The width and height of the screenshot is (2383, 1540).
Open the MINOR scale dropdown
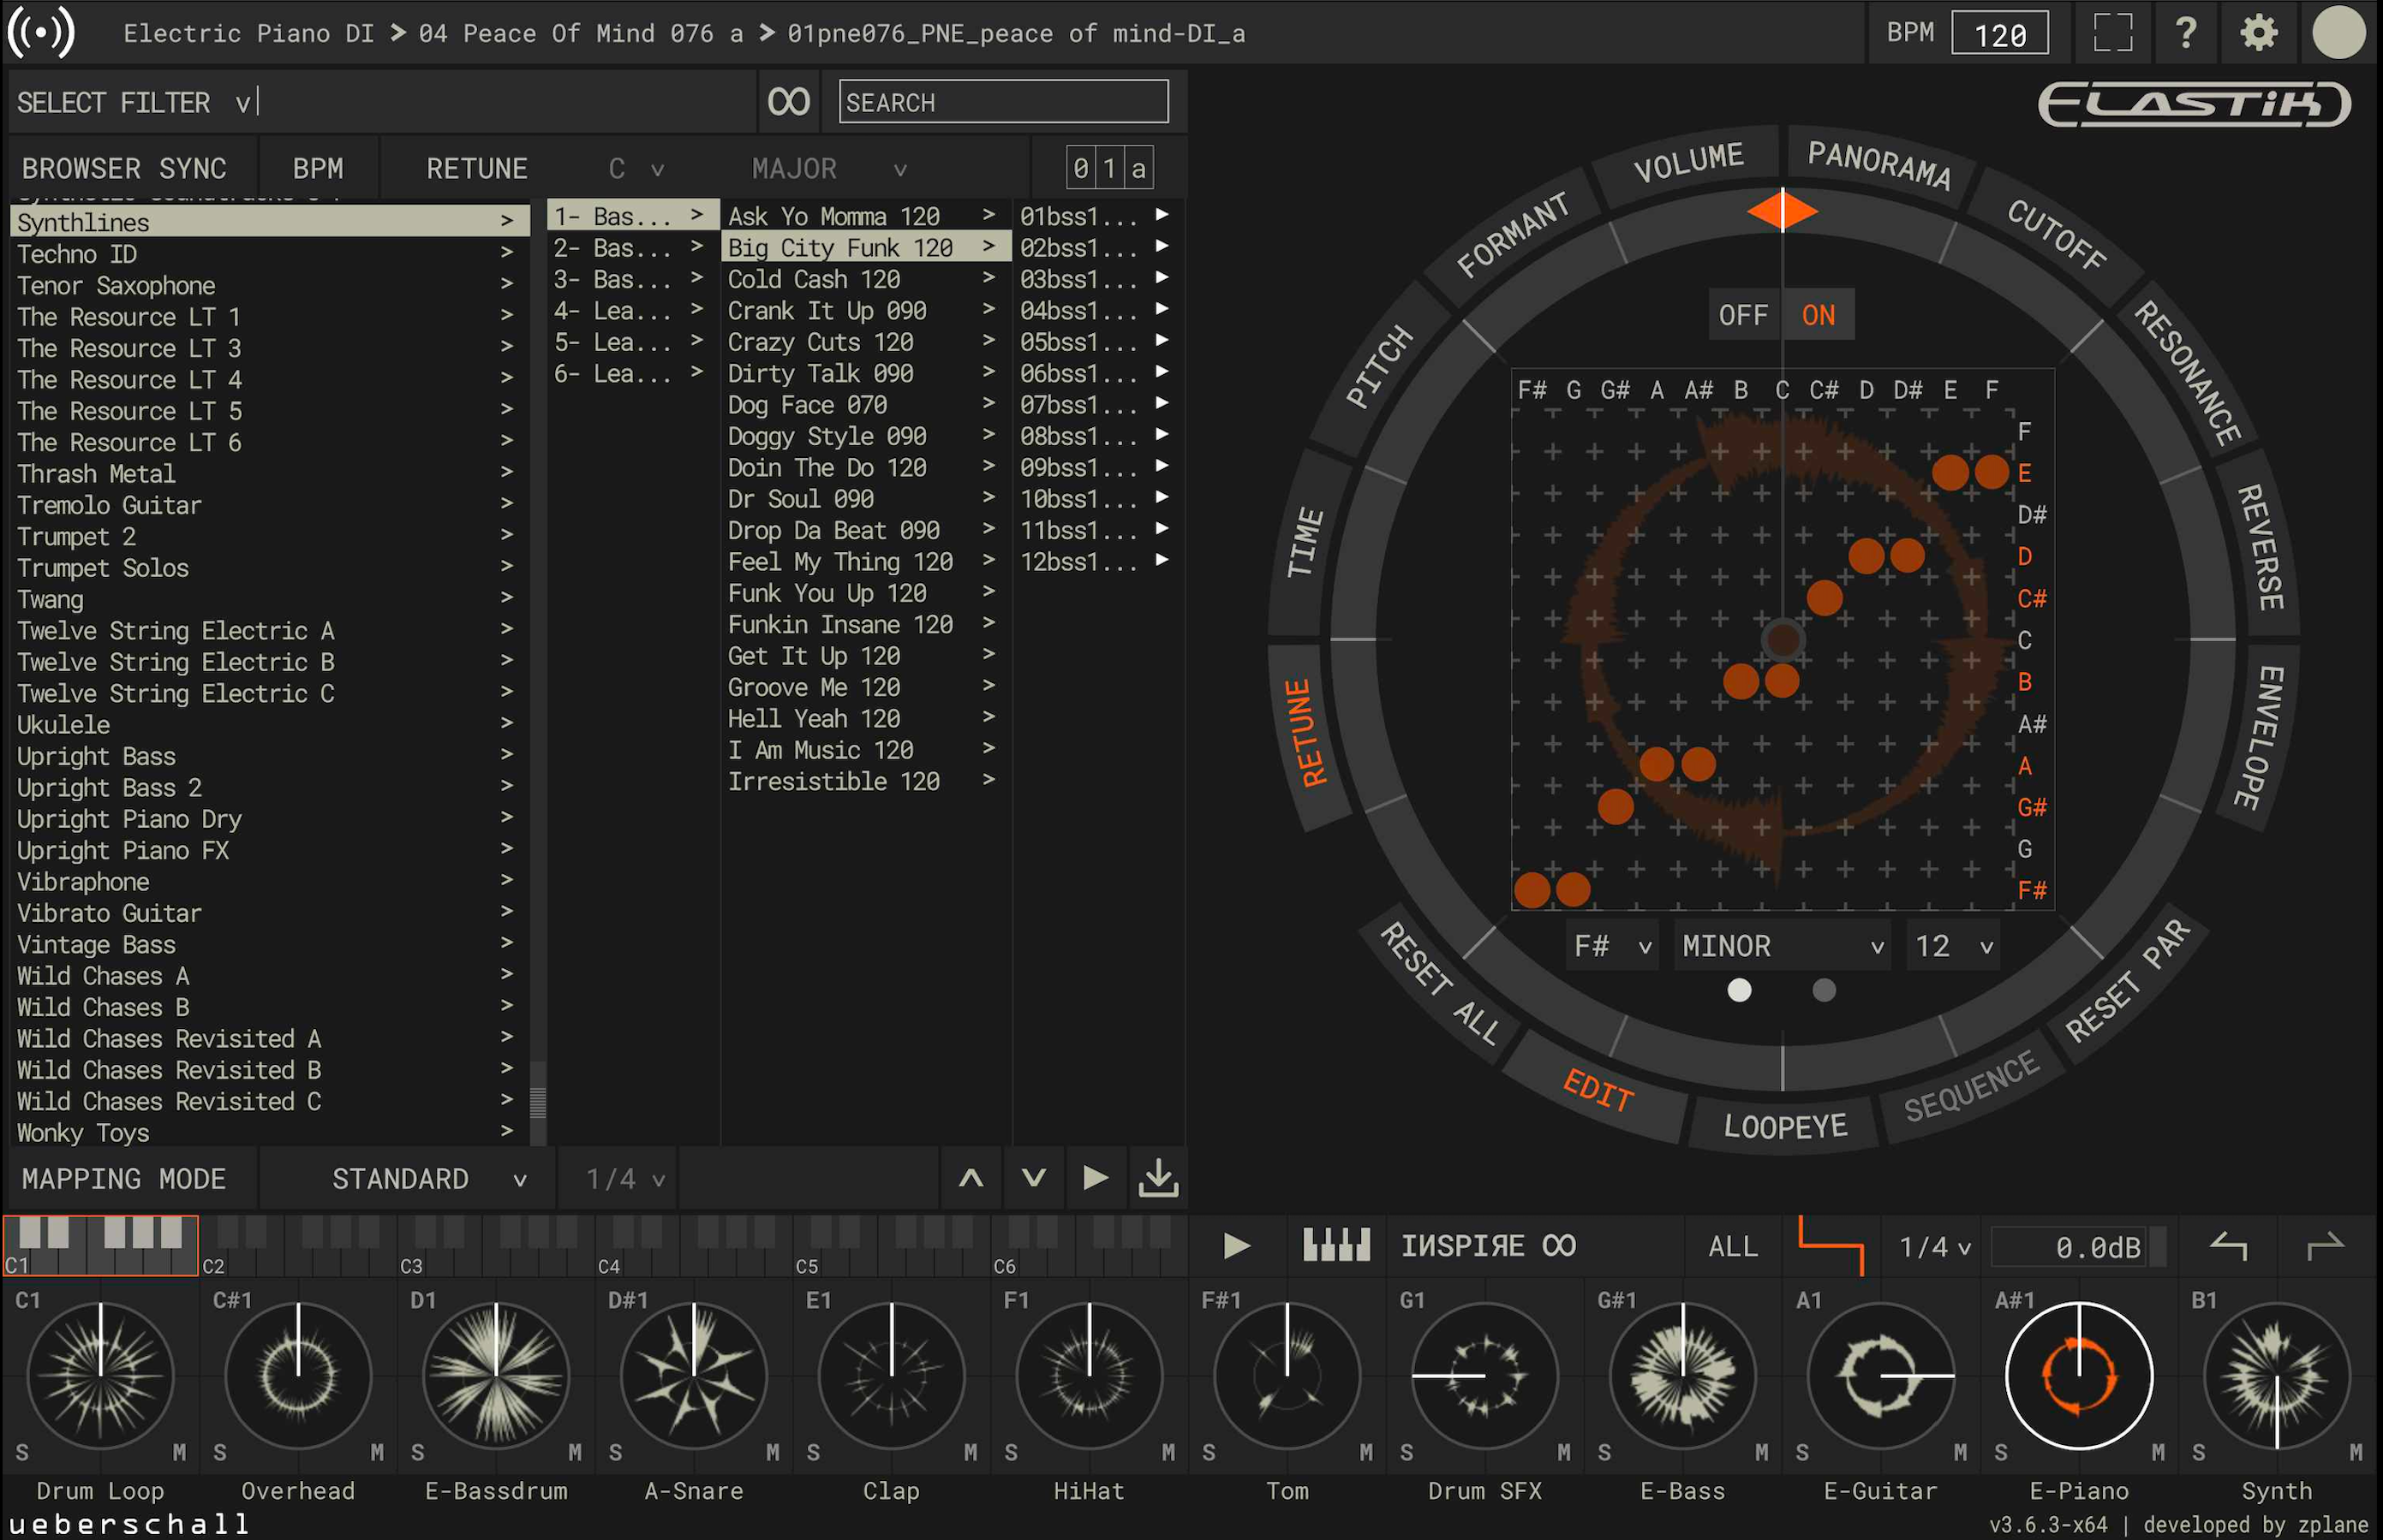(x=1781, y=946)
